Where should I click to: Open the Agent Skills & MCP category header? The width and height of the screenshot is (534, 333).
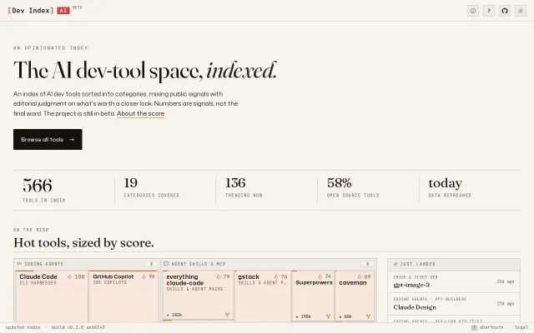tap(269, 264)
